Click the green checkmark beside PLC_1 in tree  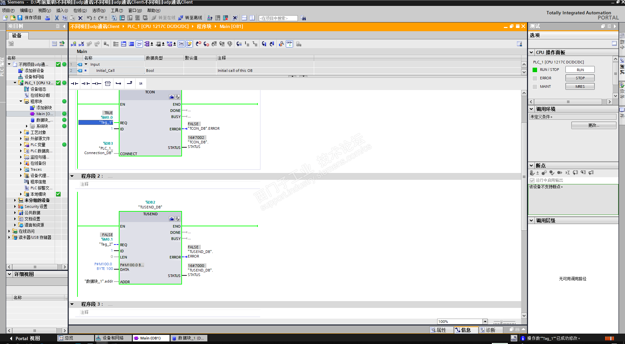(x=58, y=83)
